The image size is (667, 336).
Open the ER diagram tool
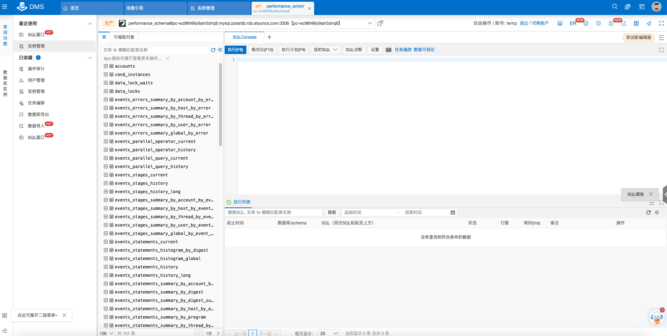[573, 23]
